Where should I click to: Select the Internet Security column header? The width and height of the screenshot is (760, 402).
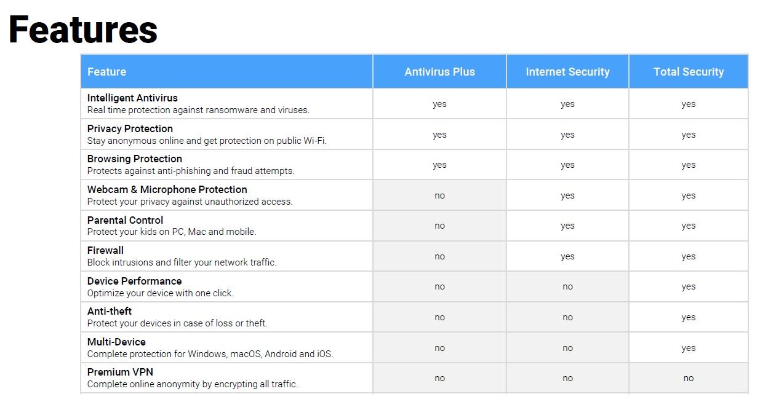pos(567,72)
